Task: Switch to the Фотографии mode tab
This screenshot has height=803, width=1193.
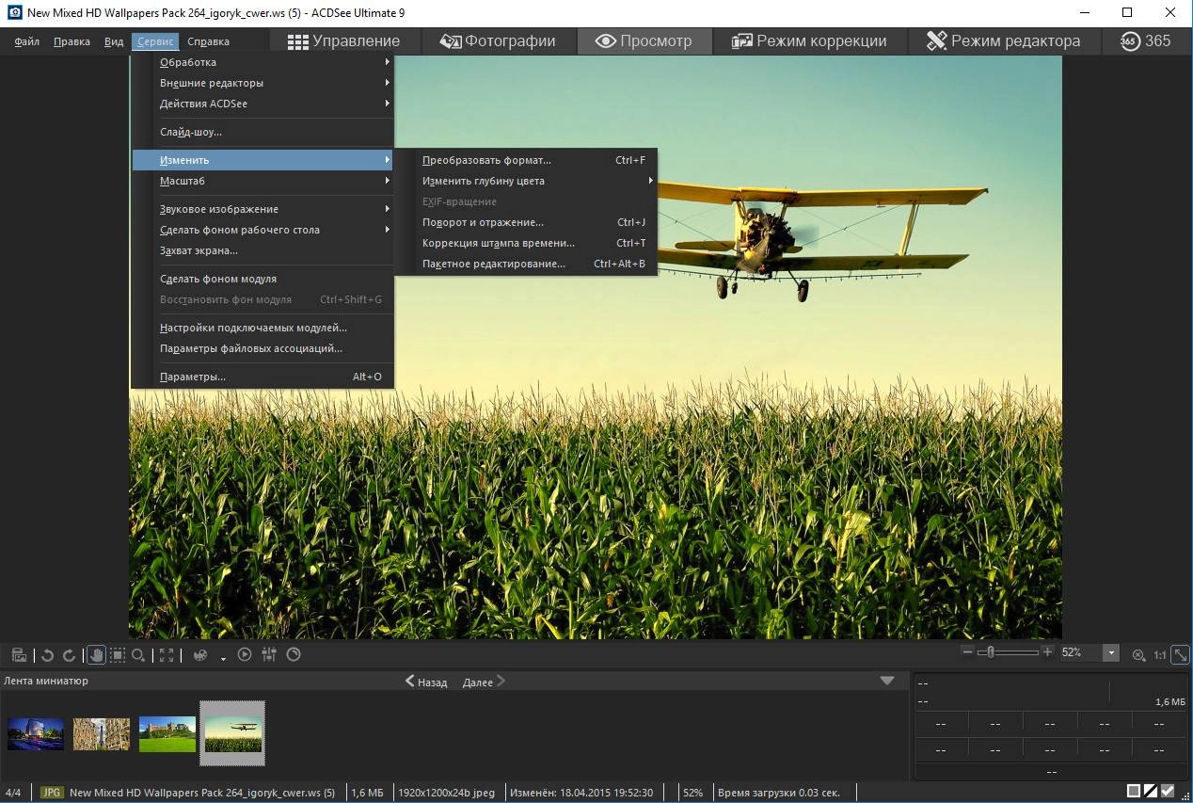Action: point(497,41)
